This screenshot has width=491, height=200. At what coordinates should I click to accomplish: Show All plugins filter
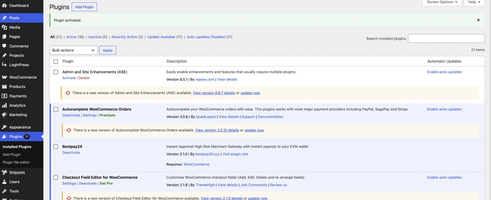(56, 37)
